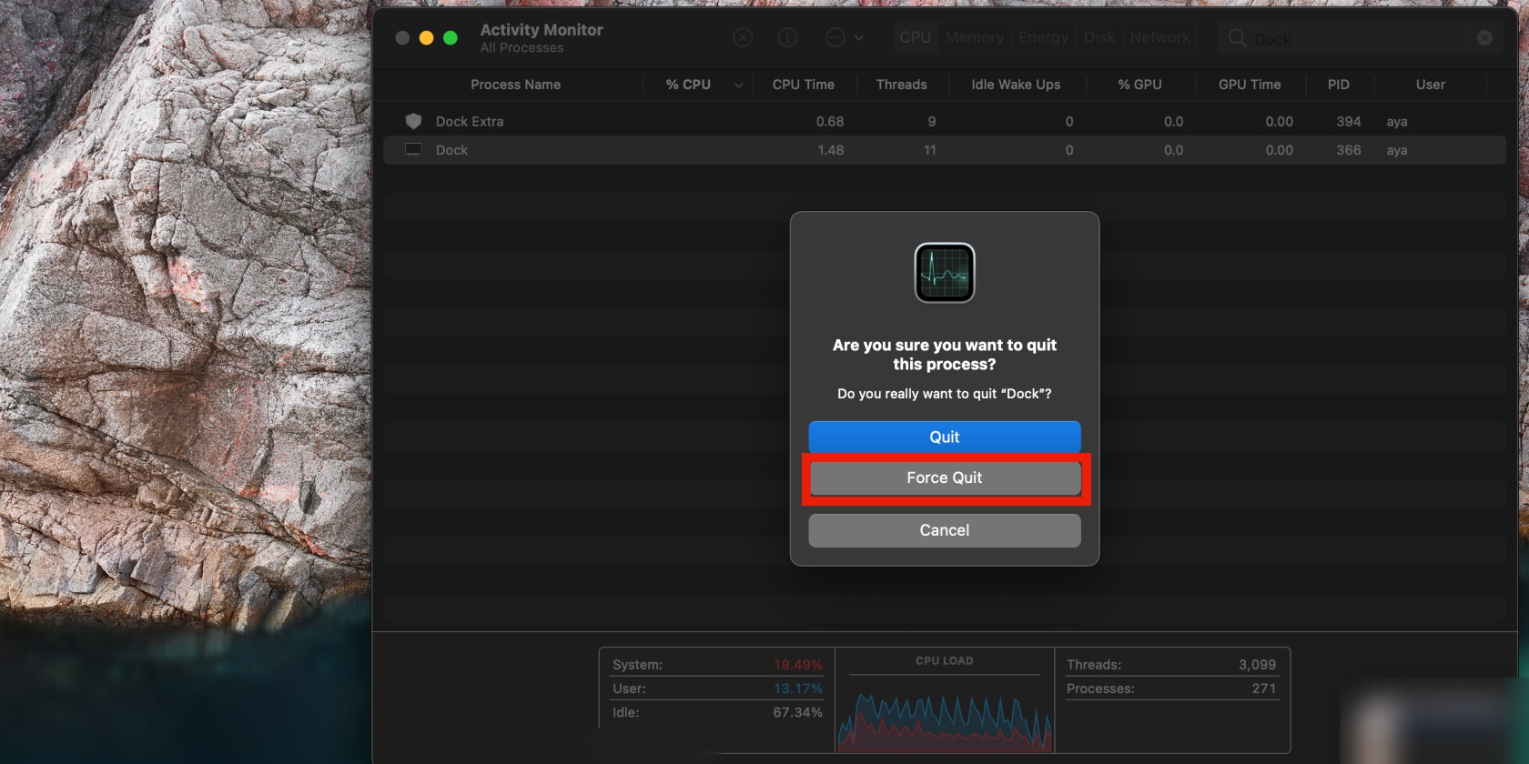Click the yellow minimize window button
The height and width of the screenshot is (764, 1529).
[426, 38]
